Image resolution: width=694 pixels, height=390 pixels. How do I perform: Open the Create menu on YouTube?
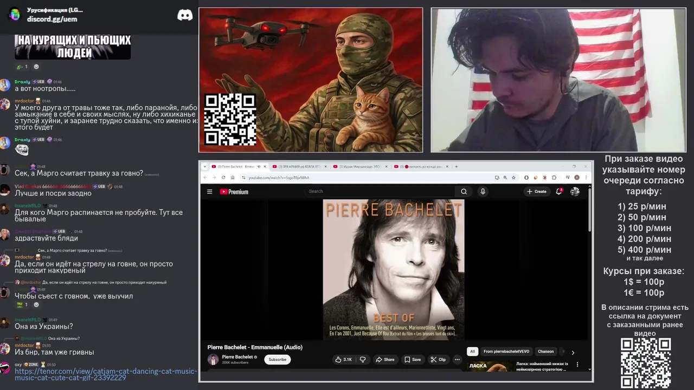point(537,191)
